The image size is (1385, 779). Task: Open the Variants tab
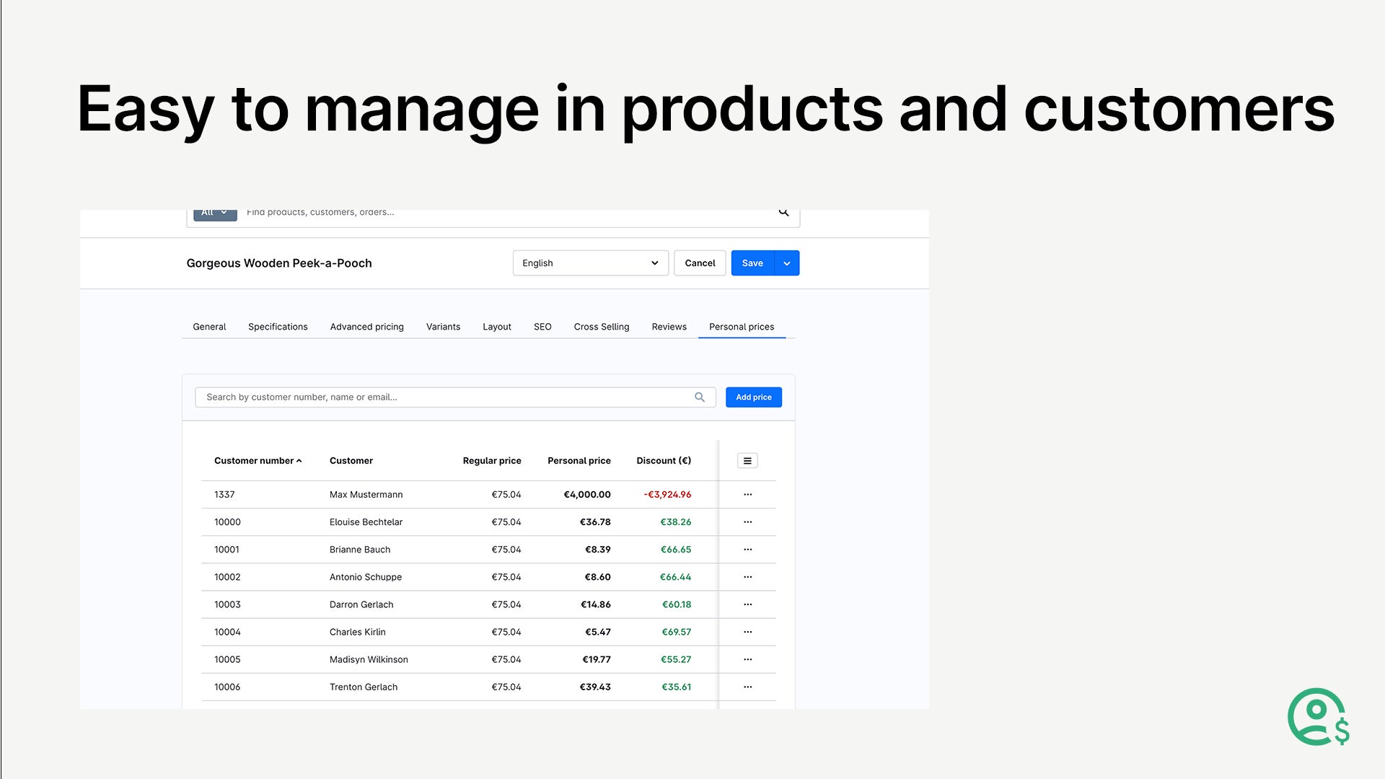pyautogui.click(x=443, y=327)
